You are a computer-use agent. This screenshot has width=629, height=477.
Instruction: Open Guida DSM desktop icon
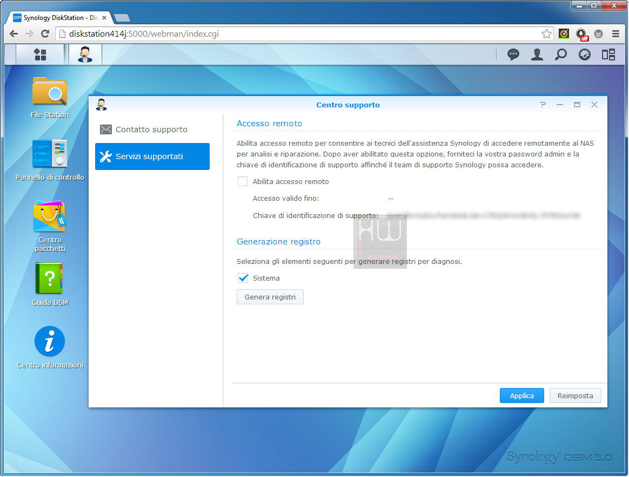[x=50, y=284]
